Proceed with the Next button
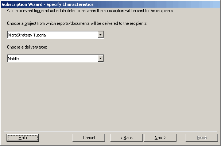 click(x=160, y=138)
